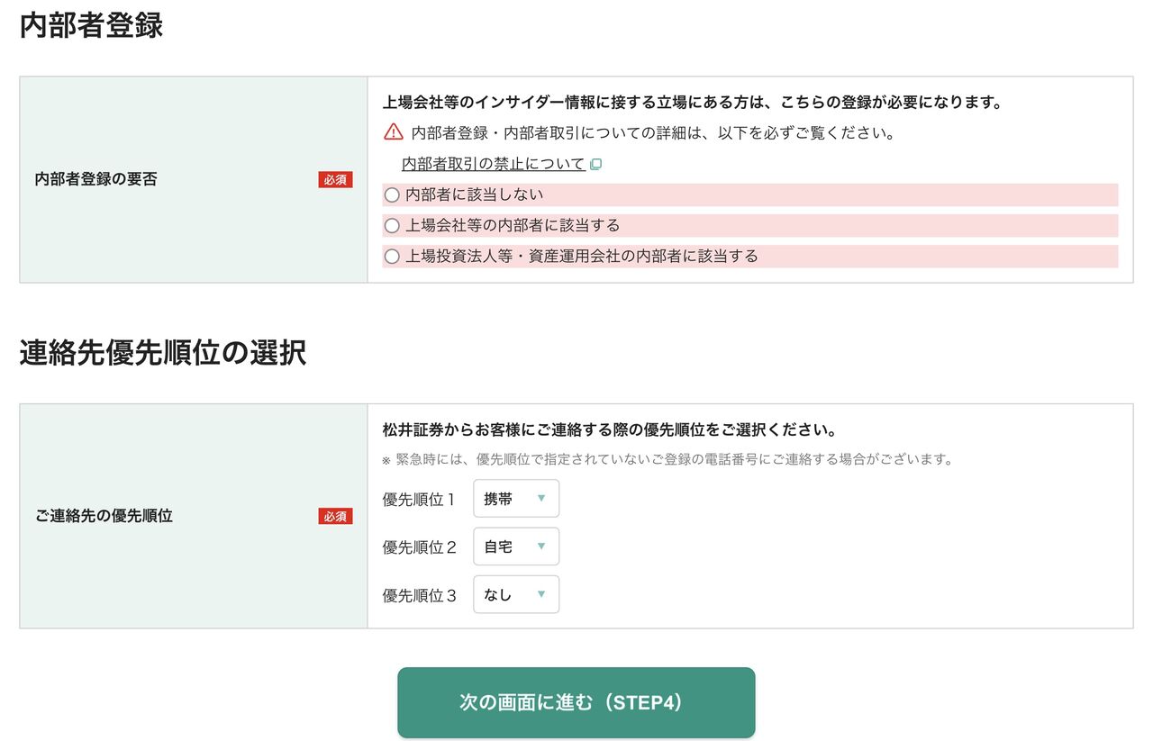1153x741 pixels.
Task: Click the external link icon beside 内部者取引の禁止について
Action: click(x=595, y=165)
